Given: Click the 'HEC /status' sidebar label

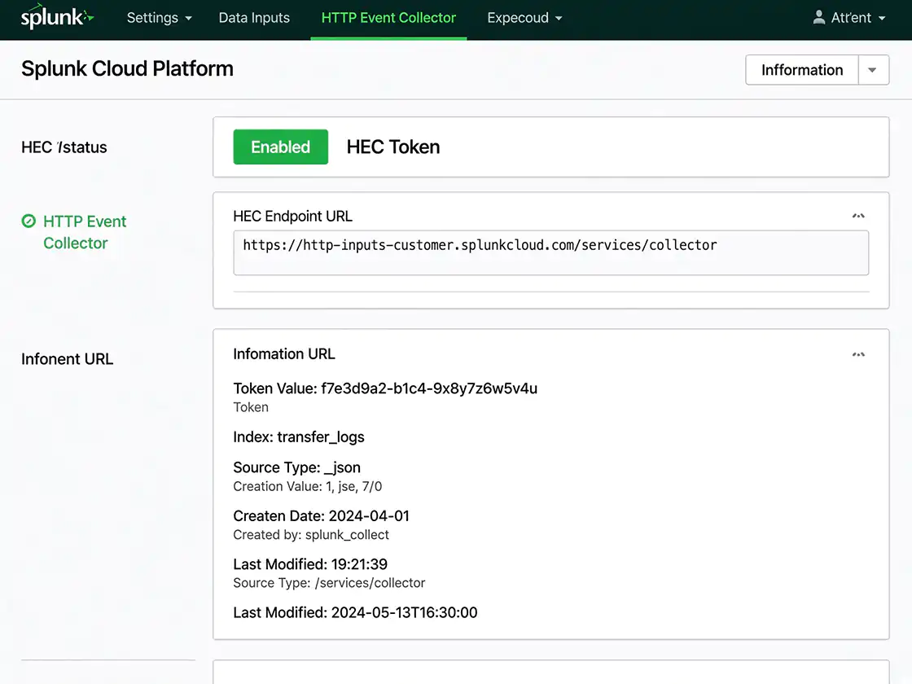Looking at the screenshot, I should [x=64, y=147].
